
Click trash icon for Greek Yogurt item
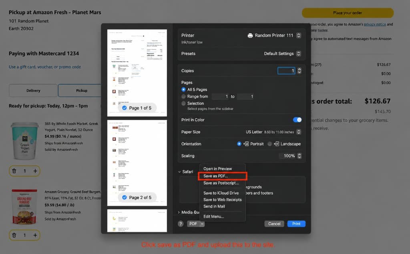tap(14, 171)
